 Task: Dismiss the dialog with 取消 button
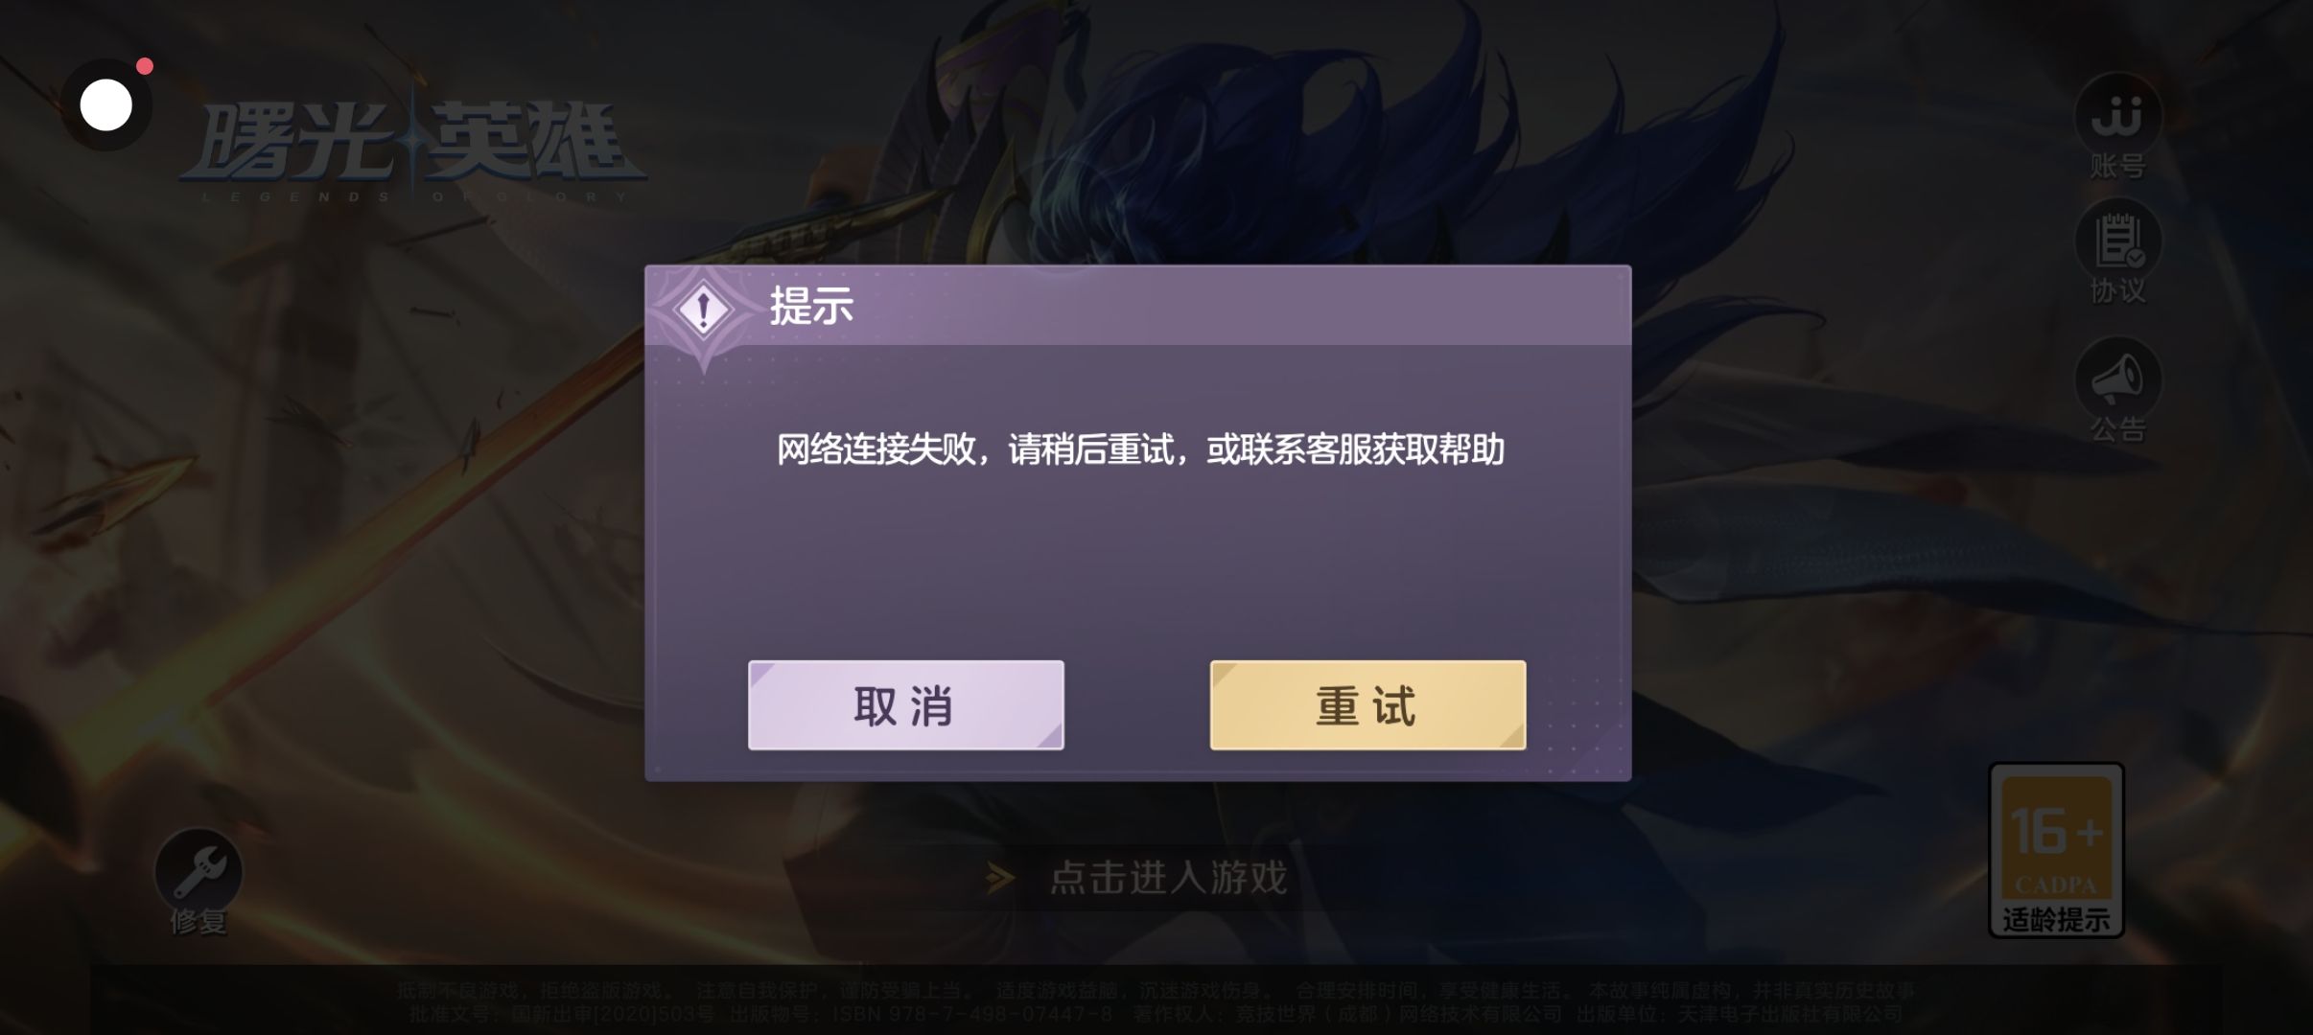(905, 704)
